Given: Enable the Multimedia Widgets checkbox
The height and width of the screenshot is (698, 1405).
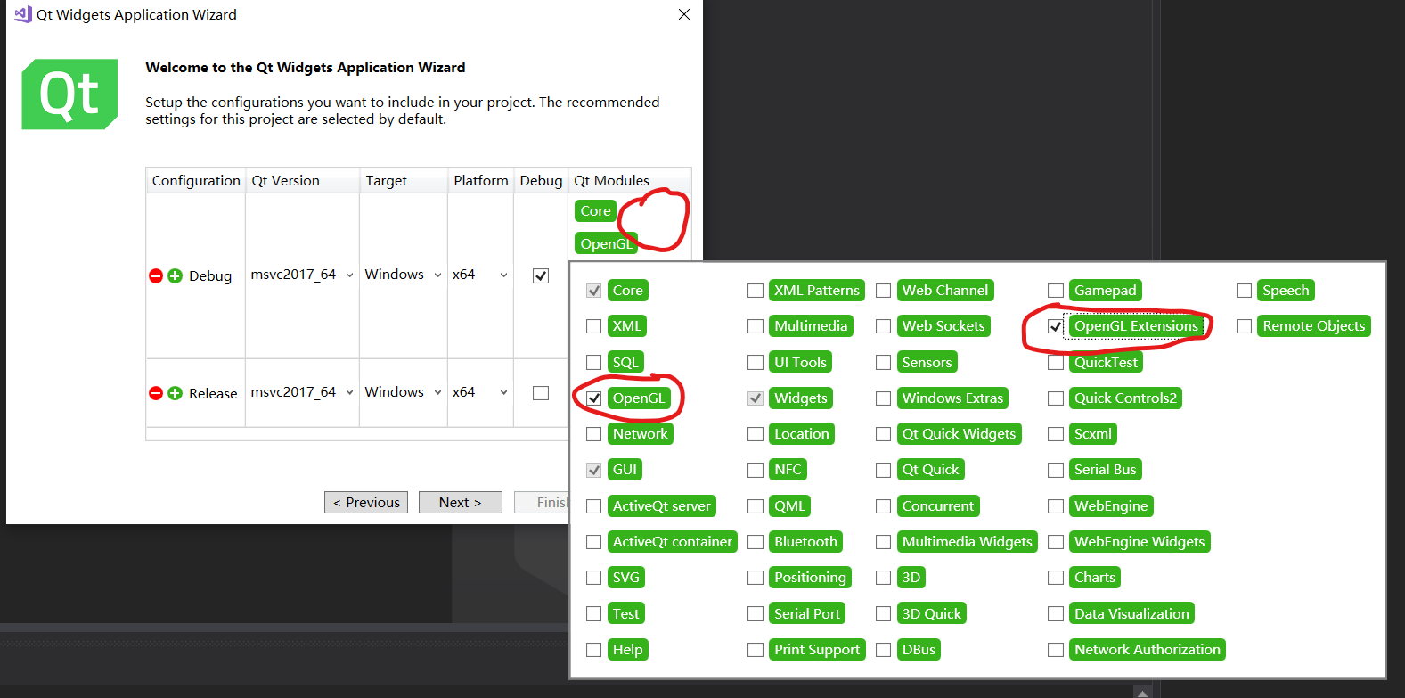Looking at the screenshot, I should (884, 542).
